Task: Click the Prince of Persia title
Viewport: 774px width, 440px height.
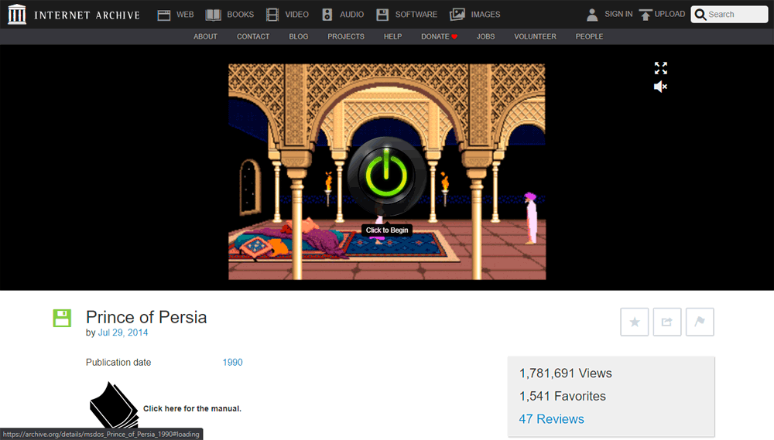Action: click(x=146, y=317)
